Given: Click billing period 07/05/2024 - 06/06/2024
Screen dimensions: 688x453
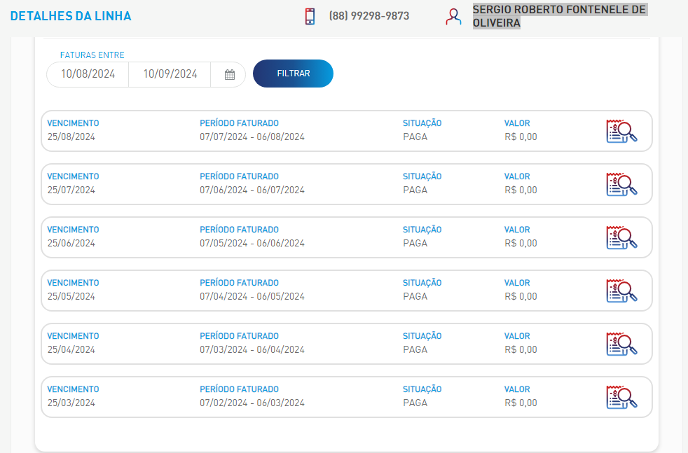Looking at the screenshot, I should (x=252, y=243).
